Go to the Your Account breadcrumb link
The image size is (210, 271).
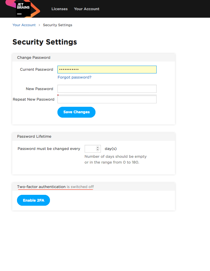click(24, 25)
